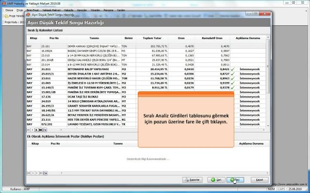Click 202.755,72 TL total amount cell
Image resolution: width=310 pixels, height=193 pixels.
click(x=152, y=46)
